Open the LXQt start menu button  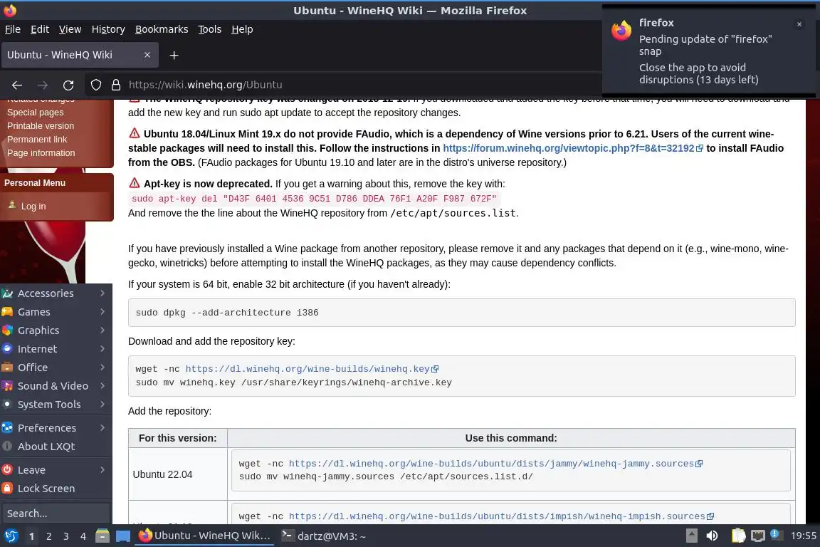pos(11,536)
